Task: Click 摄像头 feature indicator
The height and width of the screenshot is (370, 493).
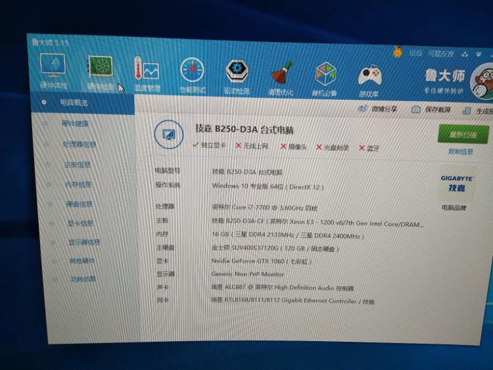Action: [x=293, y=147]
